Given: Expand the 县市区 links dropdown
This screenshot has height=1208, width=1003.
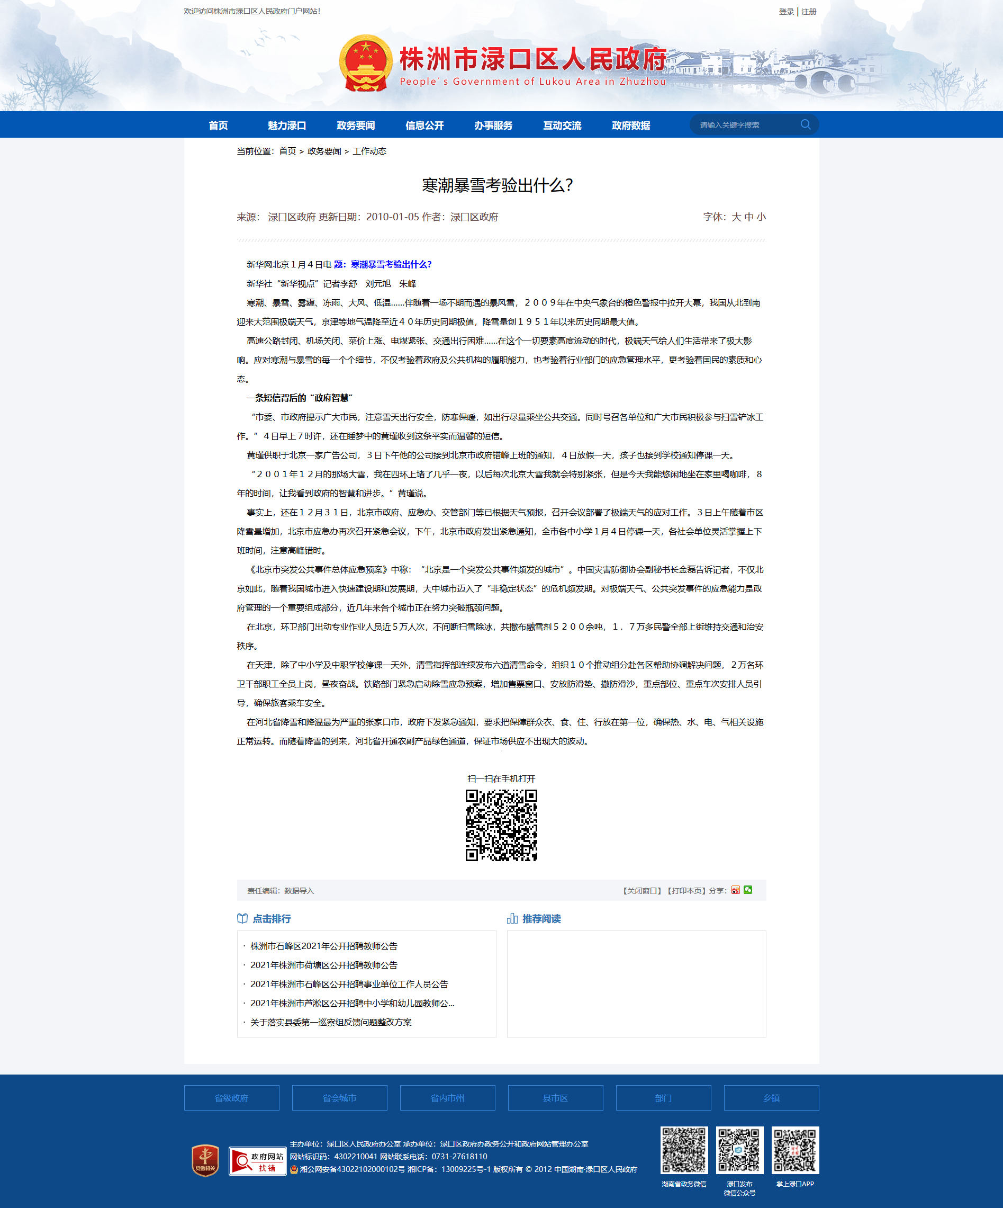Looking at the screenshot, I should pos(555,1097).
